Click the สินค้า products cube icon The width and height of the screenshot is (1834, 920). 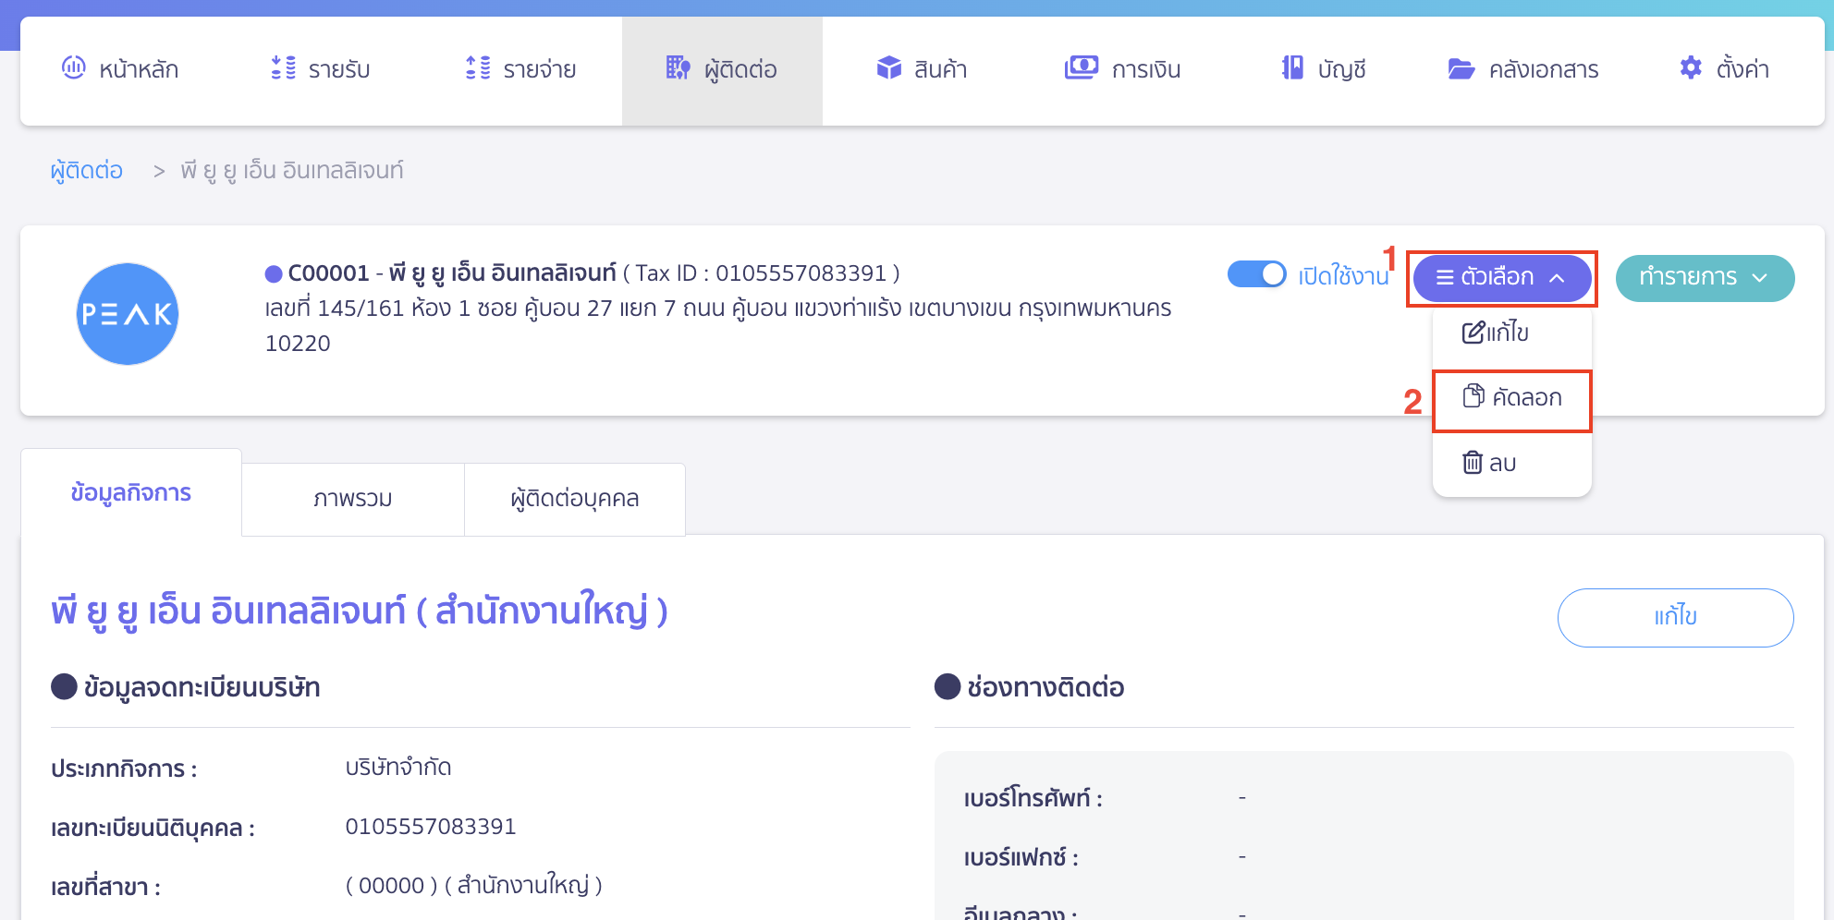coord(888,68)
